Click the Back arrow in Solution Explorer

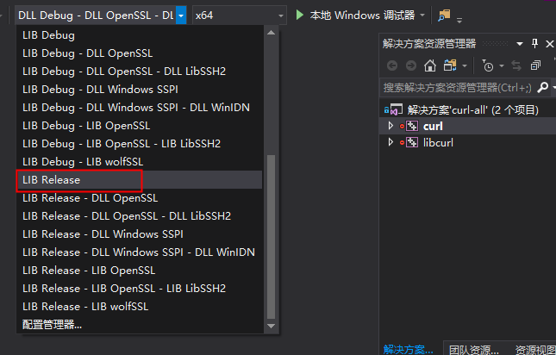click(x=392, y=65)
